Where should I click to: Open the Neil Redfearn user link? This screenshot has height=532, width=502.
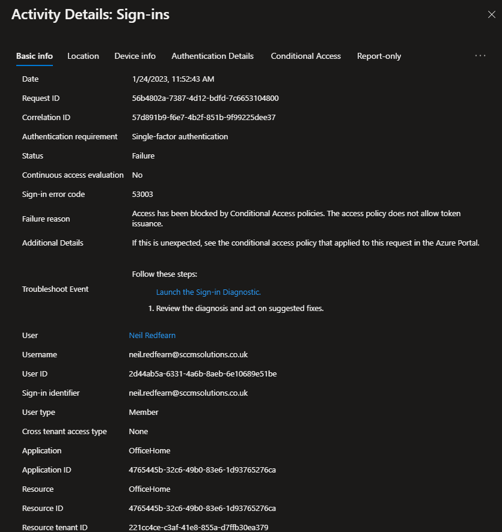pos(152,335)
